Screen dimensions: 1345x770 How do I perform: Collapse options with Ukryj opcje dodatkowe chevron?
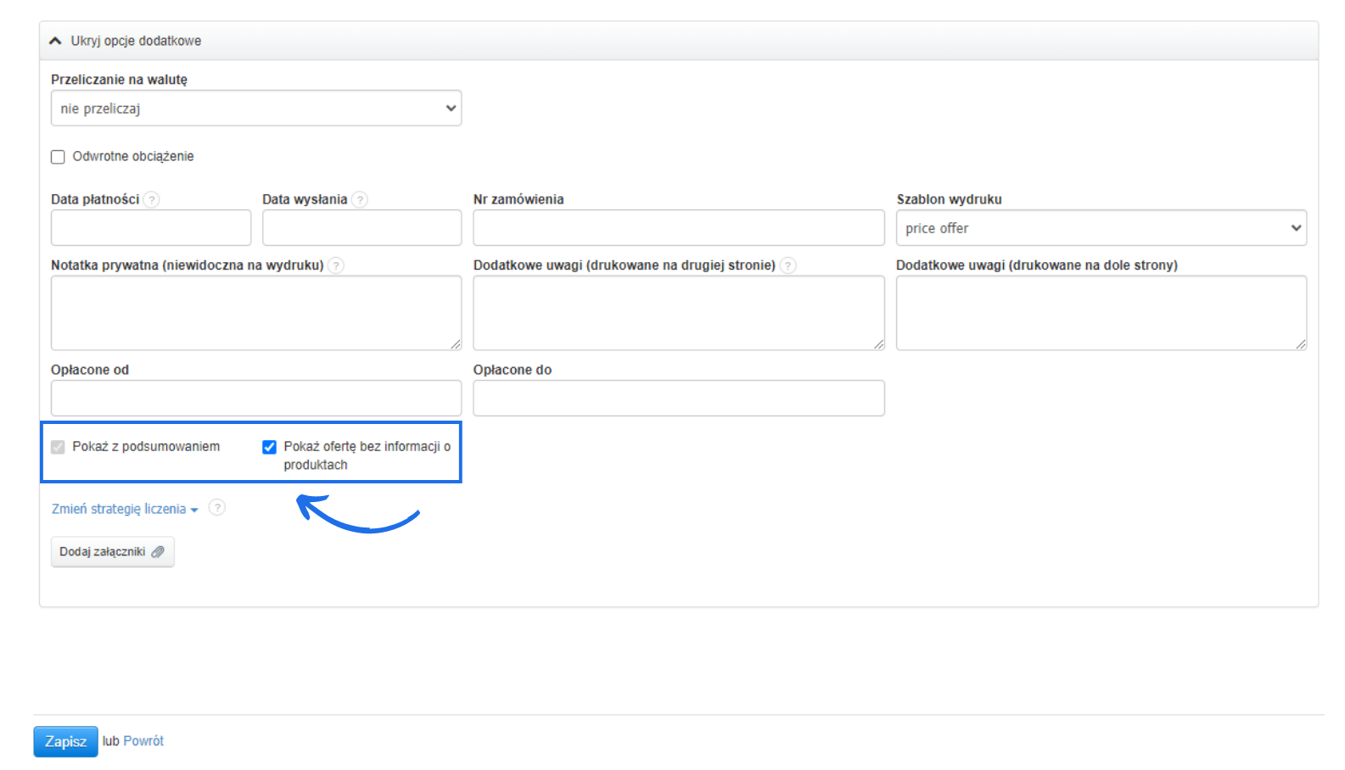pyautogui.click(x=56, y=41)
